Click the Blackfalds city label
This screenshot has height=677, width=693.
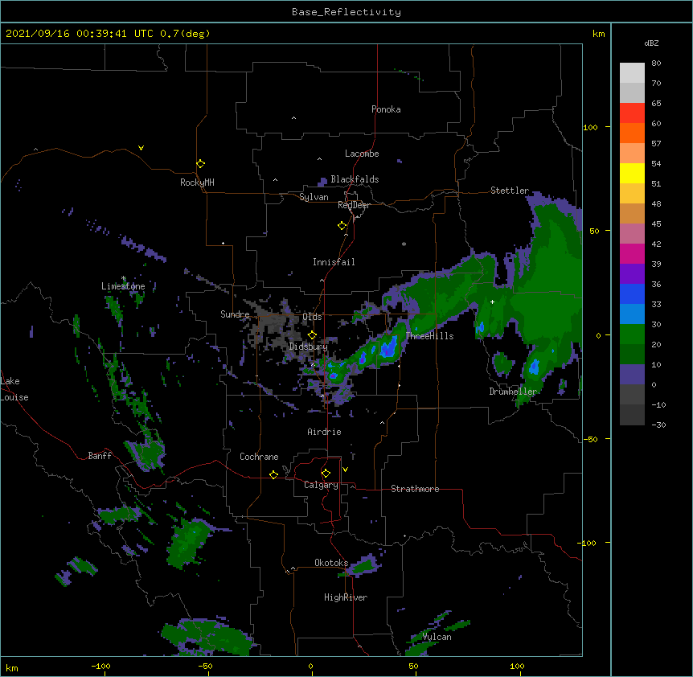(x=355, y=179)
